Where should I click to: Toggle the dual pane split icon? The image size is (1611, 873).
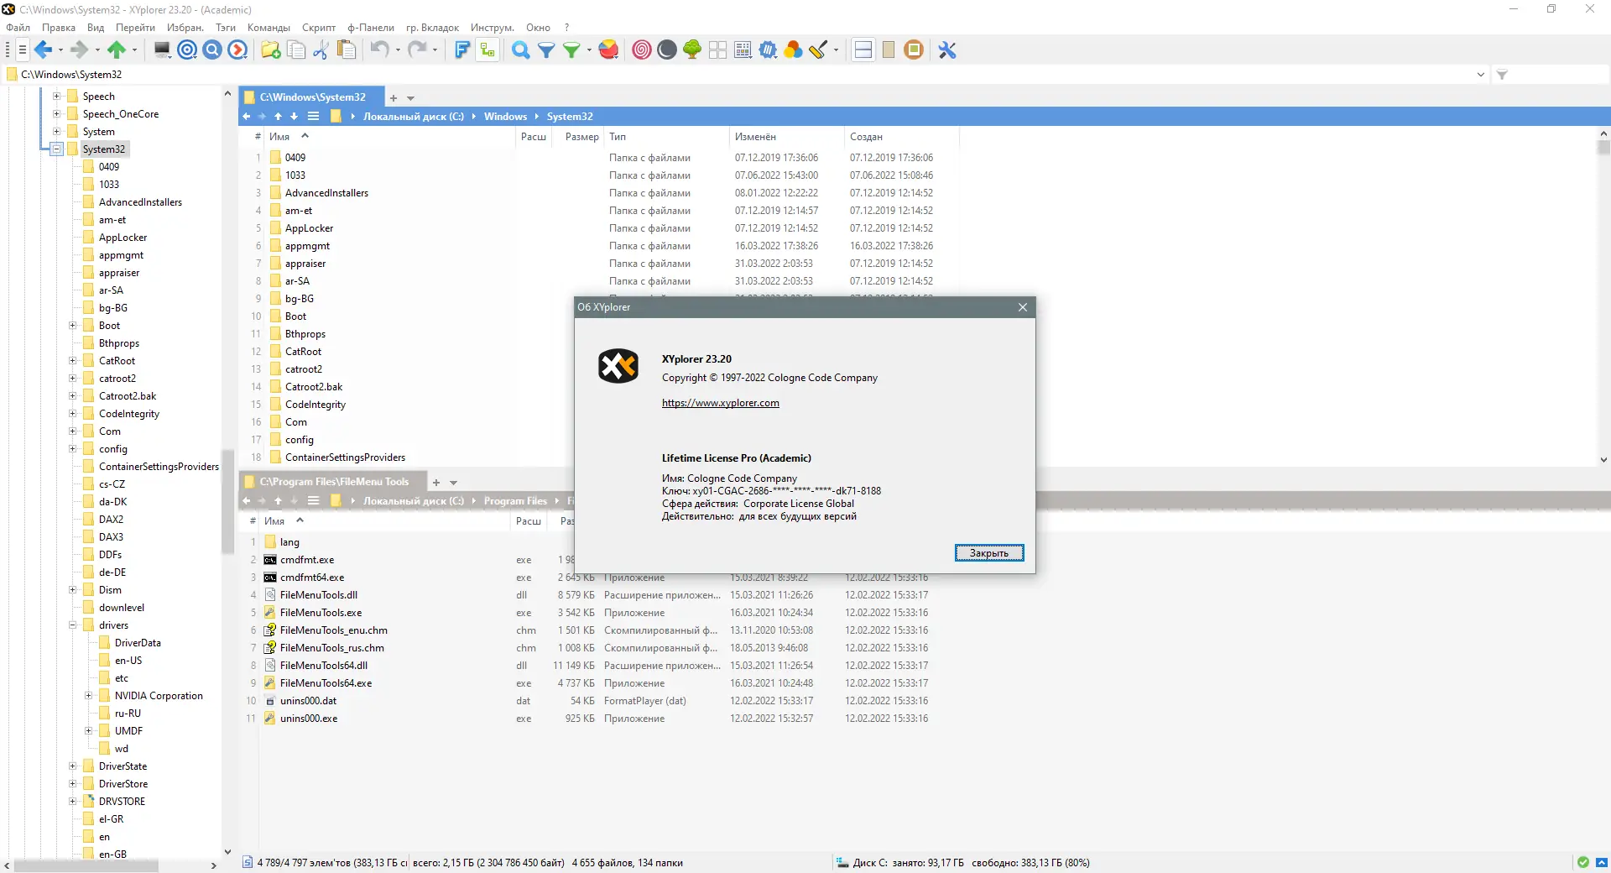pos(863,50)
